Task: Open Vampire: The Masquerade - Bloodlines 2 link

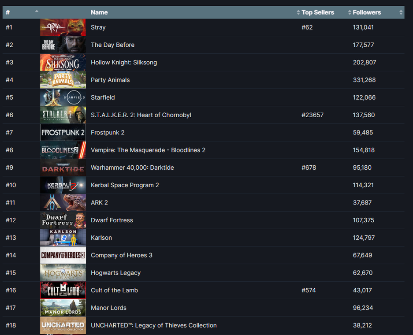Action: (148, 150)
